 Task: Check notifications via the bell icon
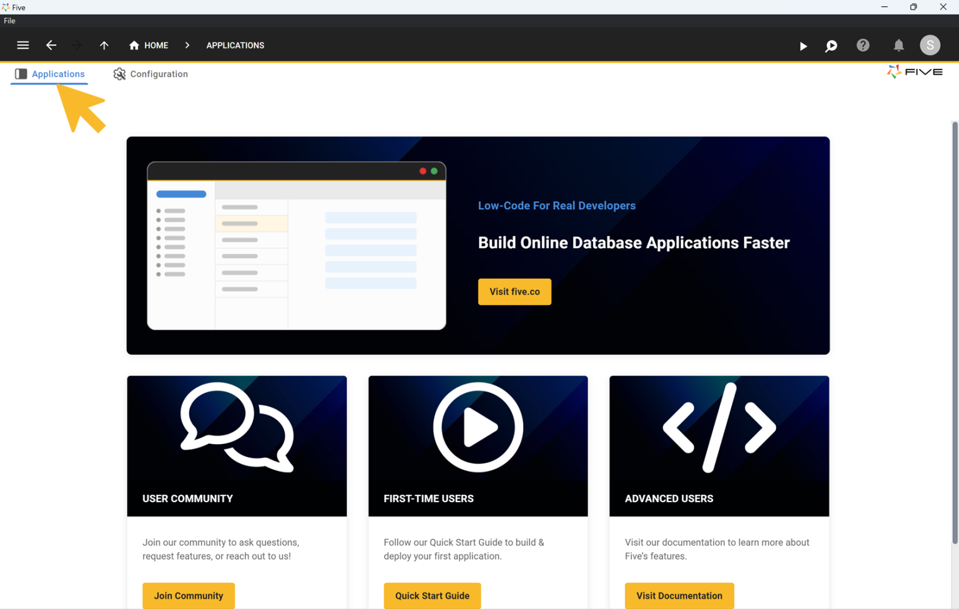tap(898, 45)
